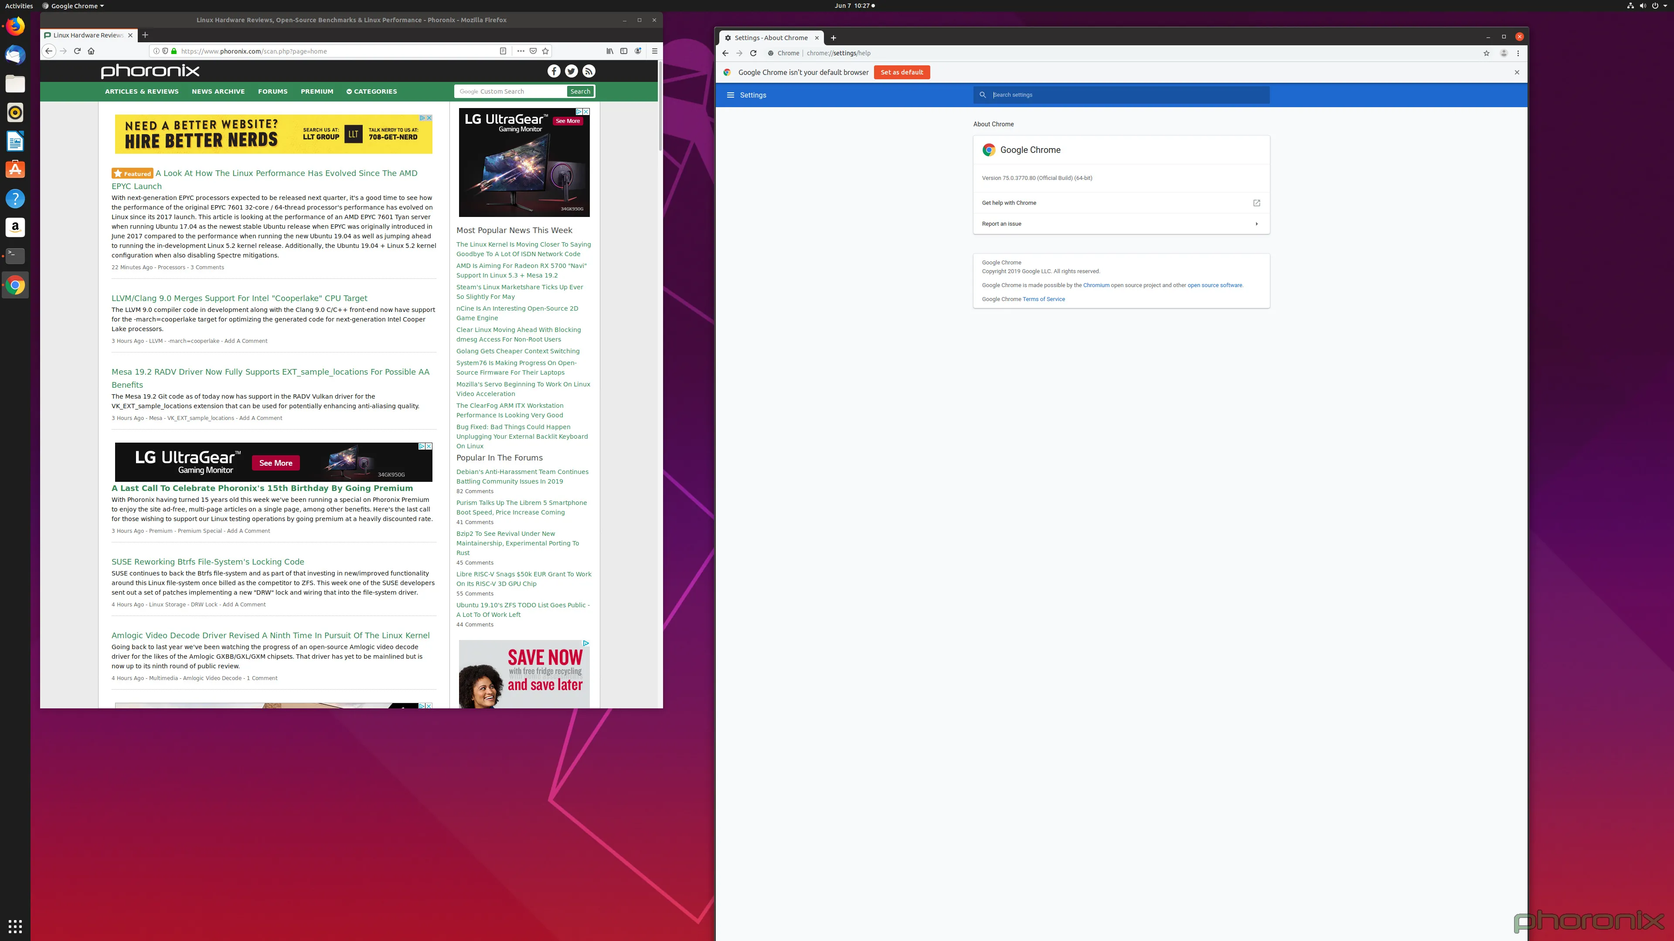Launch Thunderbird mail from the dock

point(15,55)
